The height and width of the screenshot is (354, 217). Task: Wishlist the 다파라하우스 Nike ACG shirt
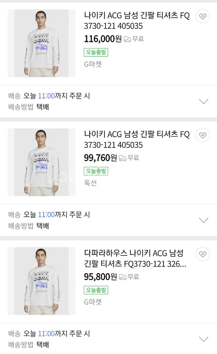(203, 254)
